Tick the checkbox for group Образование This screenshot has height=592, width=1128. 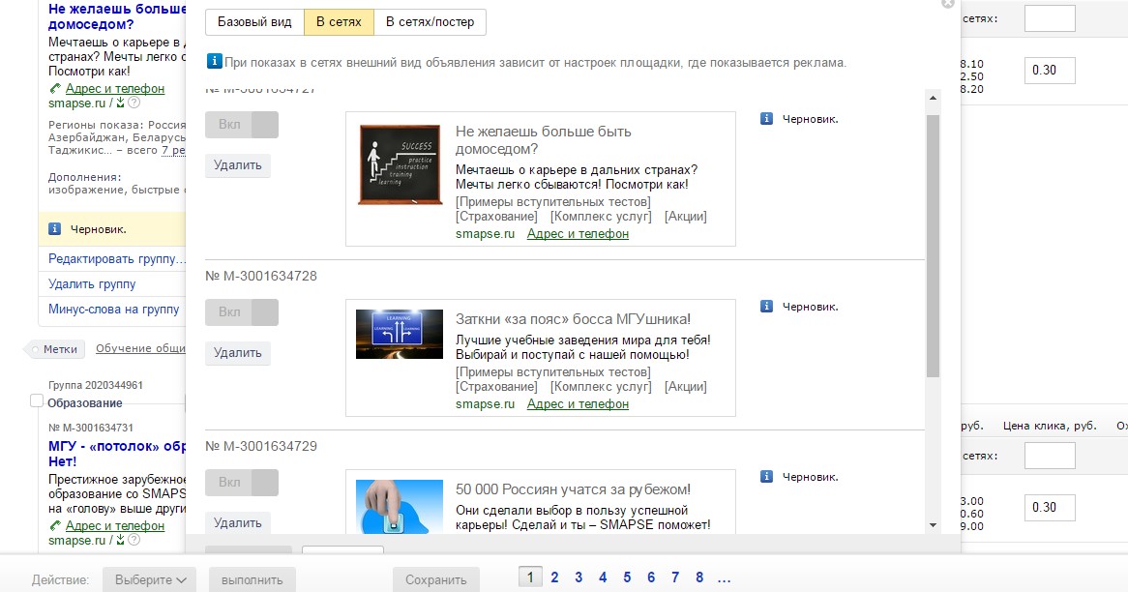coord(37,400)
